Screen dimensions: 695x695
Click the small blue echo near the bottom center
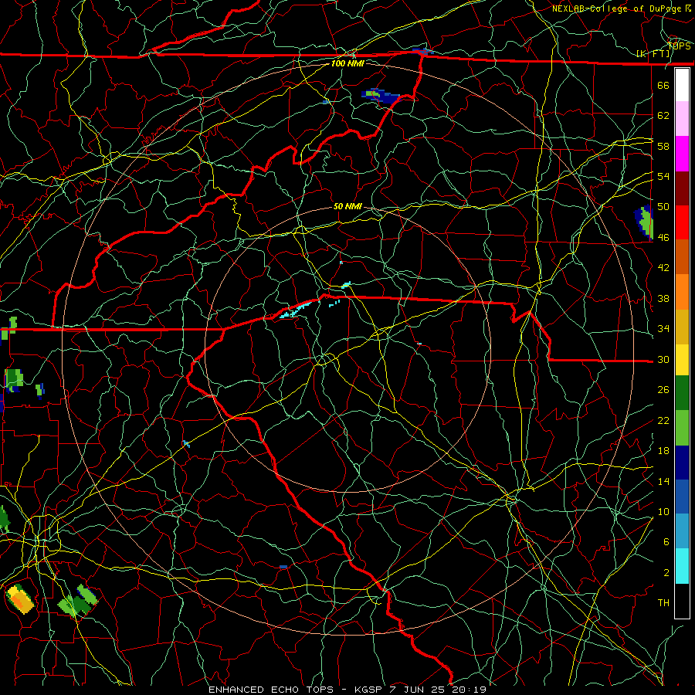tap(283, 567)
